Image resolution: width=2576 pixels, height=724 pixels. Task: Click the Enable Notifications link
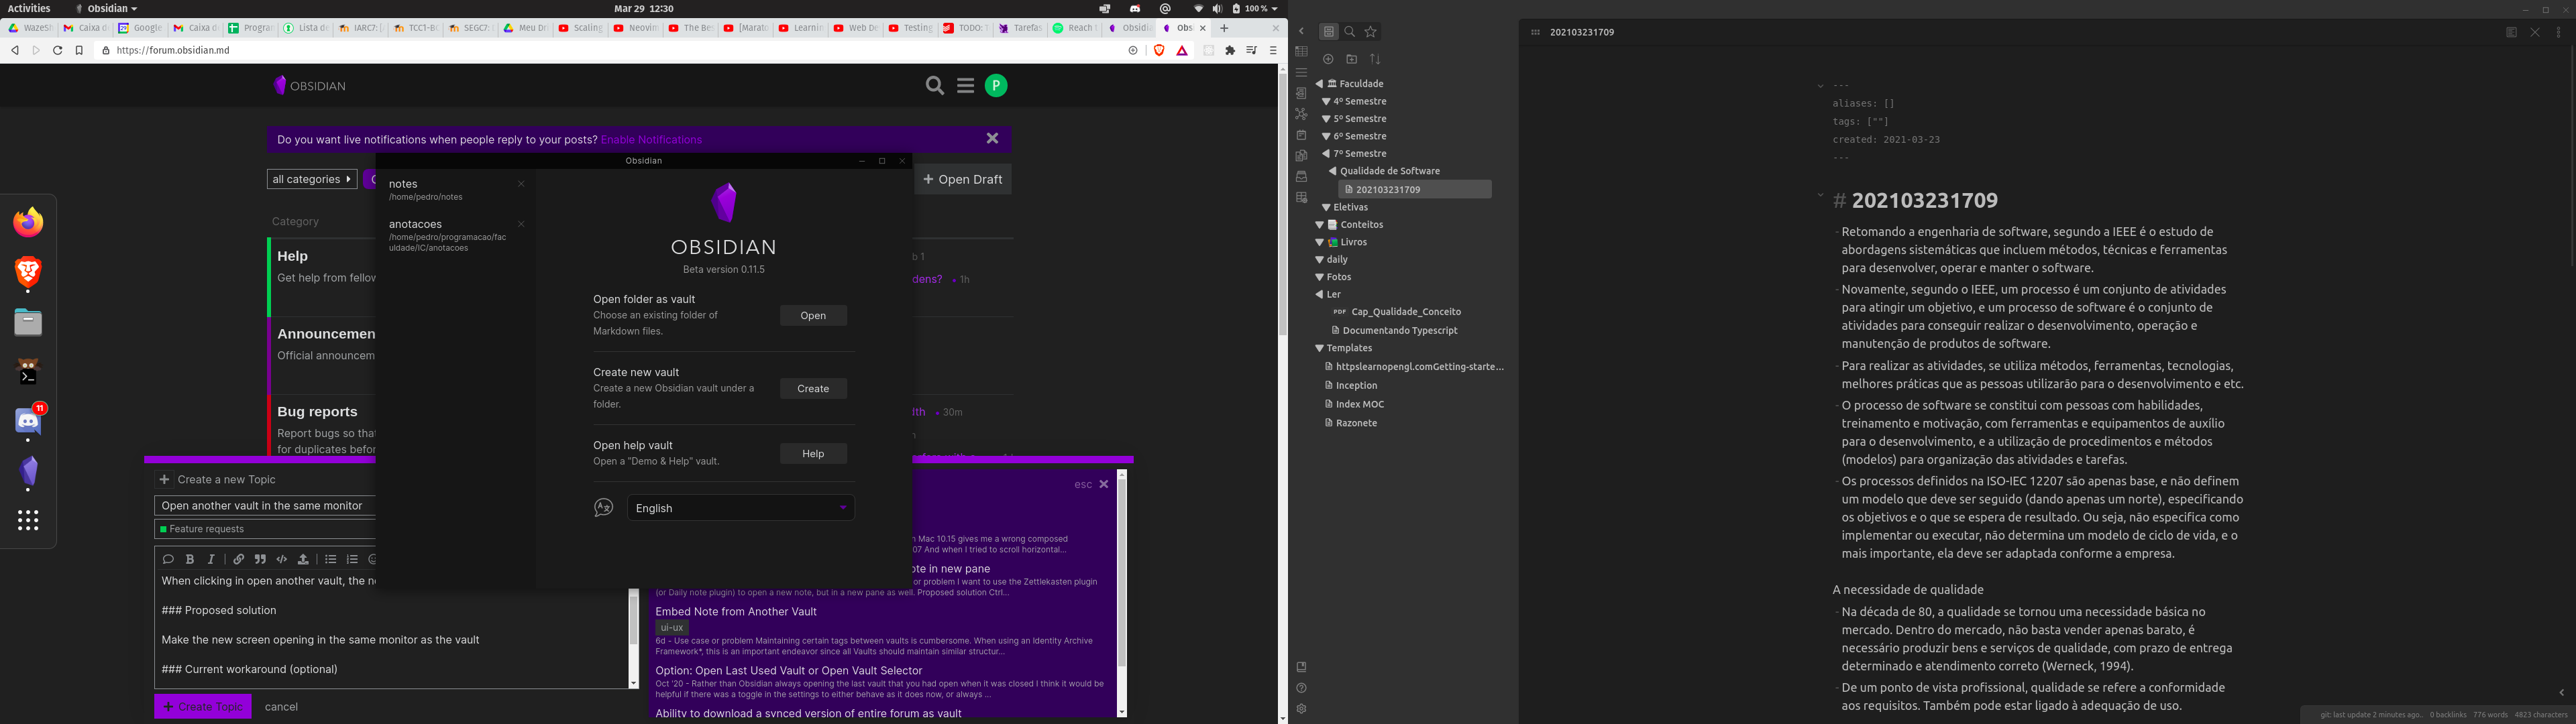coord(651,139)
